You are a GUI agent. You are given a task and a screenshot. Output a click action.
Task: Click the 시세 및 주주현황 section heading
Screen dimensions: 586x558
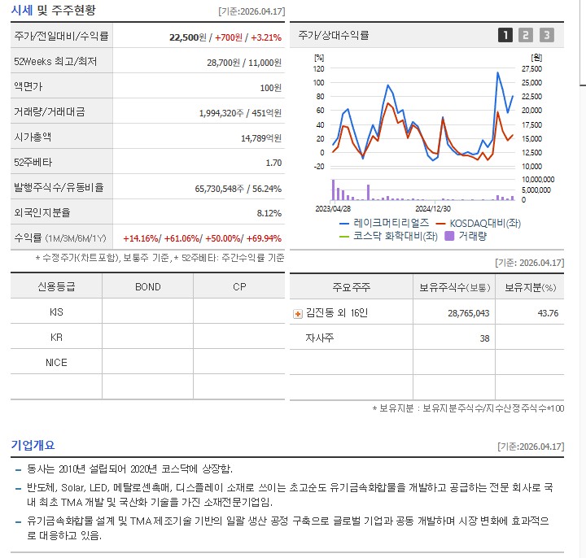click(x=54, y=10)
